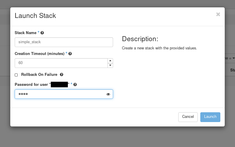This screenshot has height=147, width=235.
Task: Click the help icon next to Stack Name
Action: click(x=42, y=33)
